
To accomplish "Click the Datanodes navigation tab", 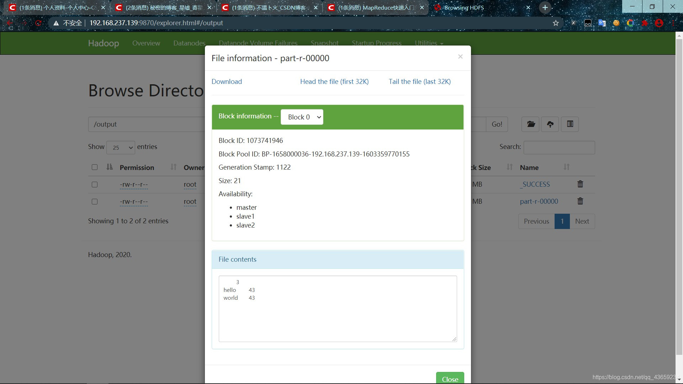I will tap(190, 43).
